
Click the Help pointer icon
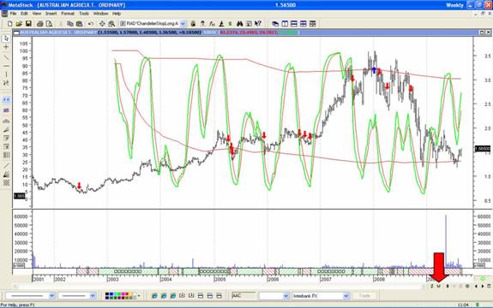pos(258,24)
